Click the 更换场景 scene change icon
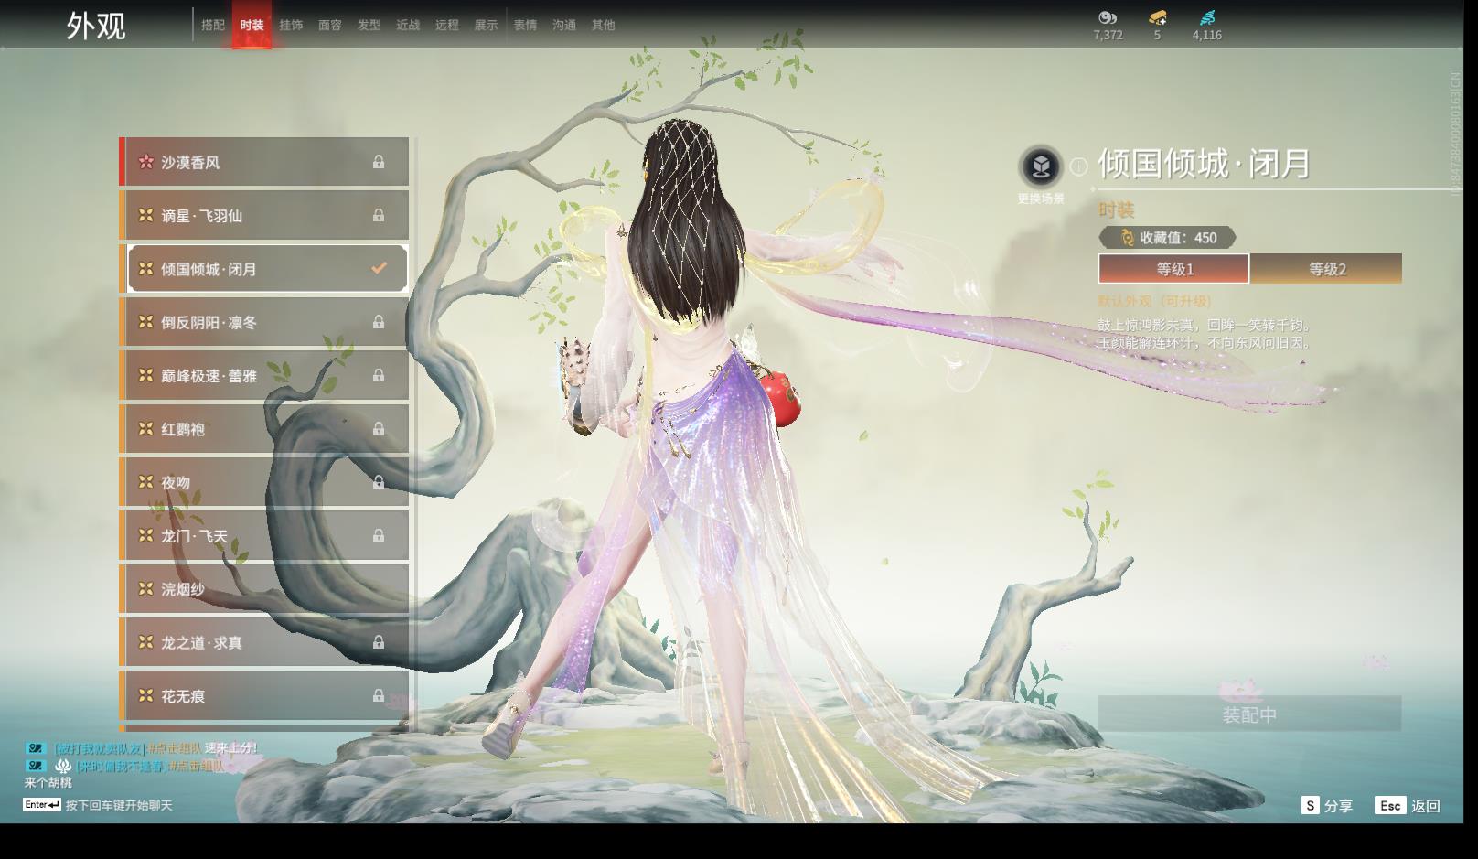Screen dimensions: 1478x859 tap(1041, 166)
